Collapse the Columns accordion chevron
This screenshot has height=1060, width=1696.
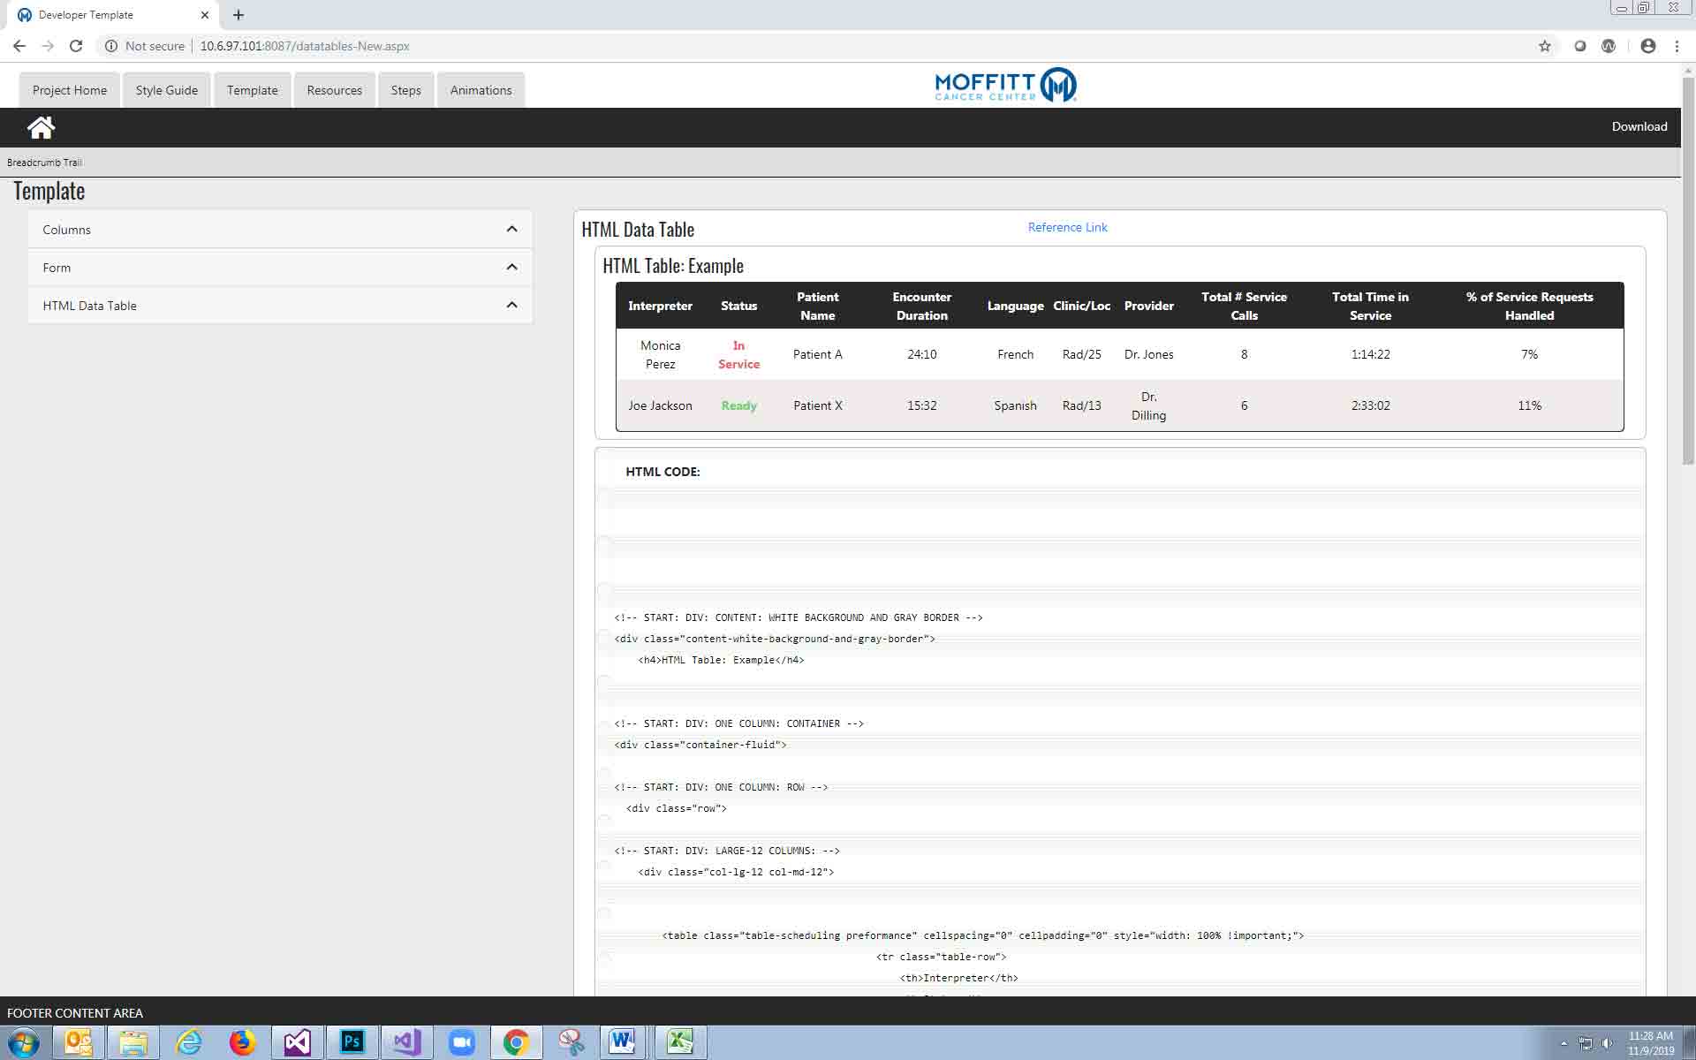point(511,230)
